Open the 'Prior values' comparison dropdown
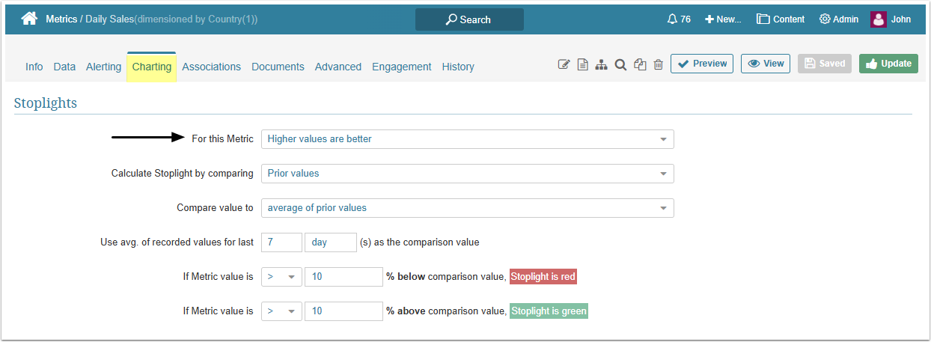 click(467, 174)
